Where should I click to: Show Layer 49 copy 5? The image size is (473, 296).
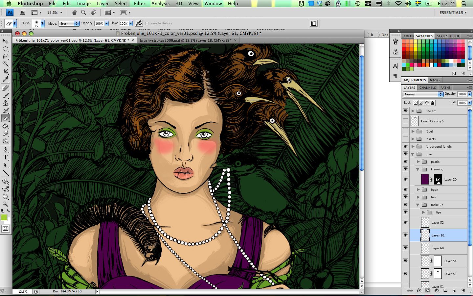click(405, 121)
